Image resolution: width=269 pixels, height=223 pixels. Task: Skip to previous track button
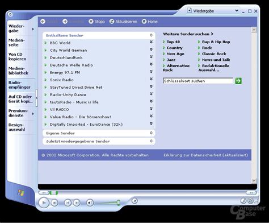tap(68, 203)
